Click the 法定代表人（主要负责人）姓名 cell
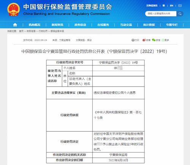 (x=80, y=81)
